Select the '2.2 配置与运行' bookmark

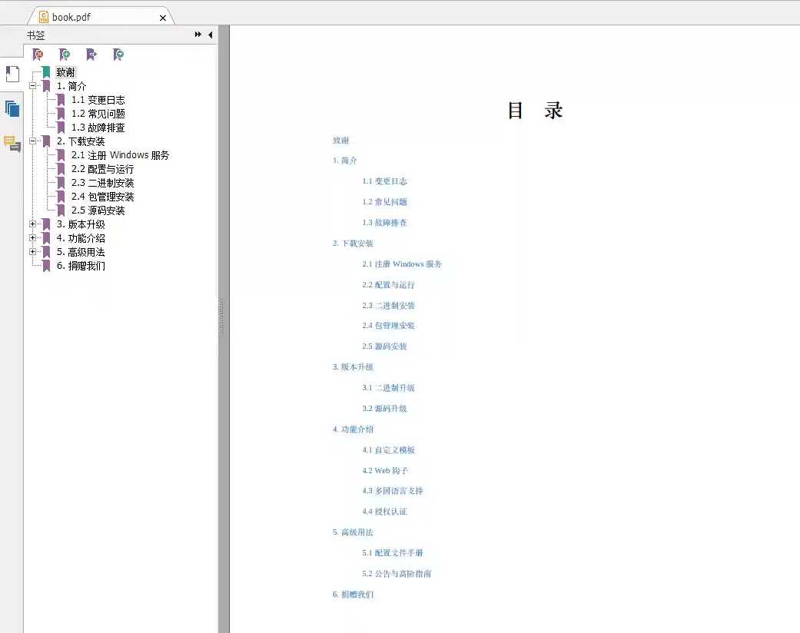tap(102, 169)
